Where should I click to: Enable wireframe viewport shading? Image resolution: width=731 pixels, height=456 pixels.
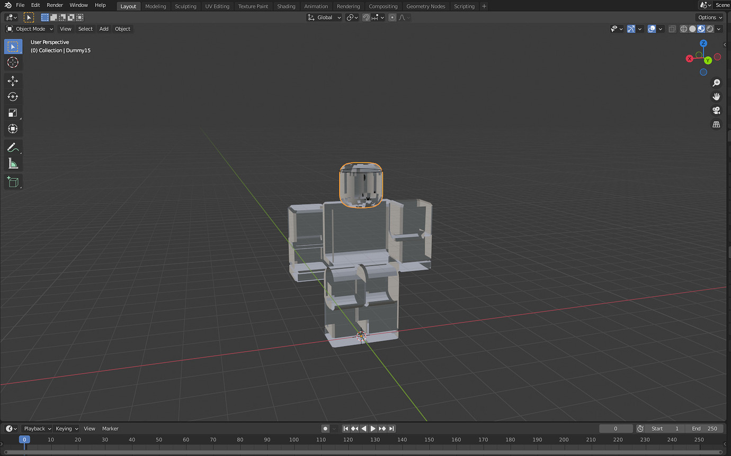coord(683,29)
